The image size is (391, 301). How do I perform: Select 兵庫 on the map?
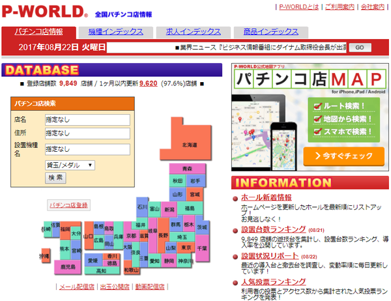tap(118, 236)
